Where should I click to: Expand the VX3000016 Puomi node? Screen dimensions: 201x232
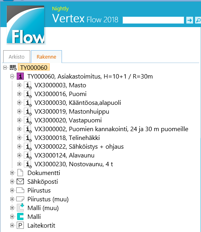coord(19,94)
